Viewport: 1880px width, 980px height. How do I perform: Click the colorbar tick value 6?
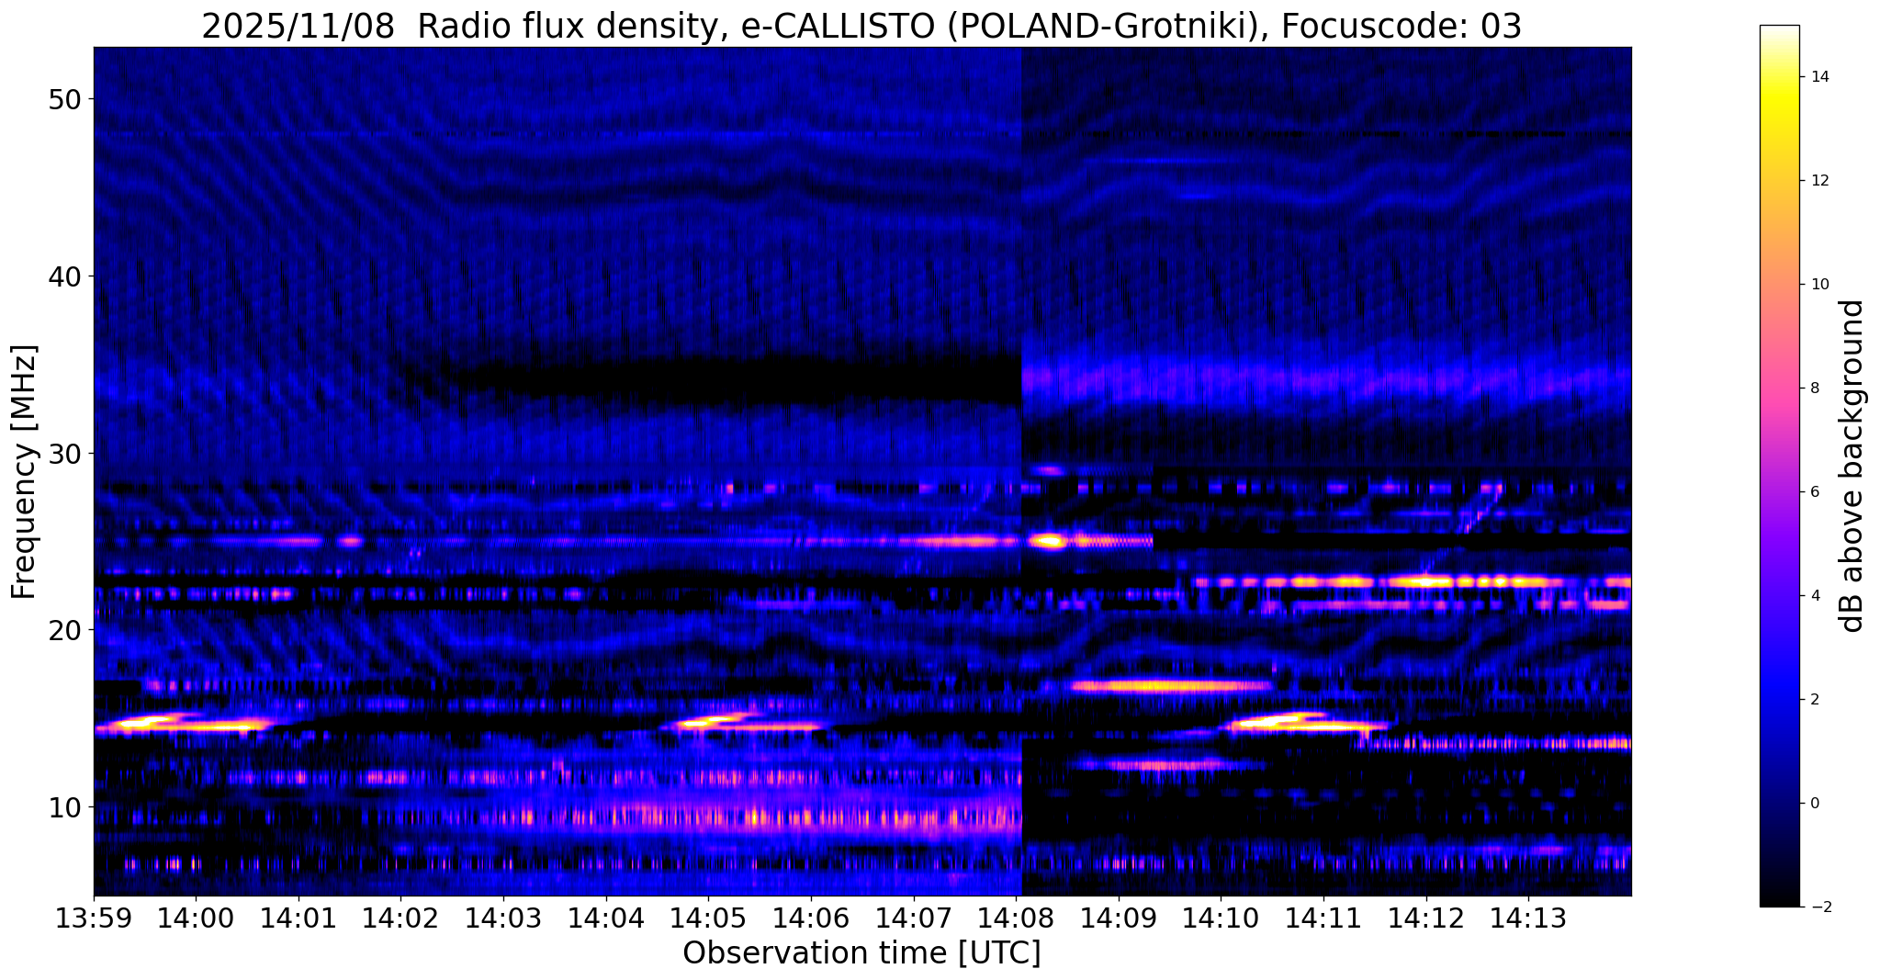pyautogui.click(x=1814, y=492)
